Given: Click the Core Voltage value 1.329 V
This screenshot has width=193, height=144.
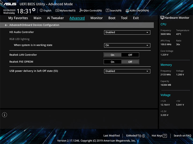Looking at the screenshot, I should tap(164, 55).
